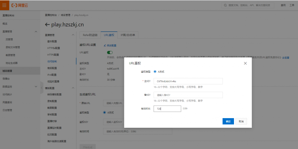Viewport: 298px width, 149px height.
Task: Open 截图管理 in the sidebar
Action: [x=10, y=55]
